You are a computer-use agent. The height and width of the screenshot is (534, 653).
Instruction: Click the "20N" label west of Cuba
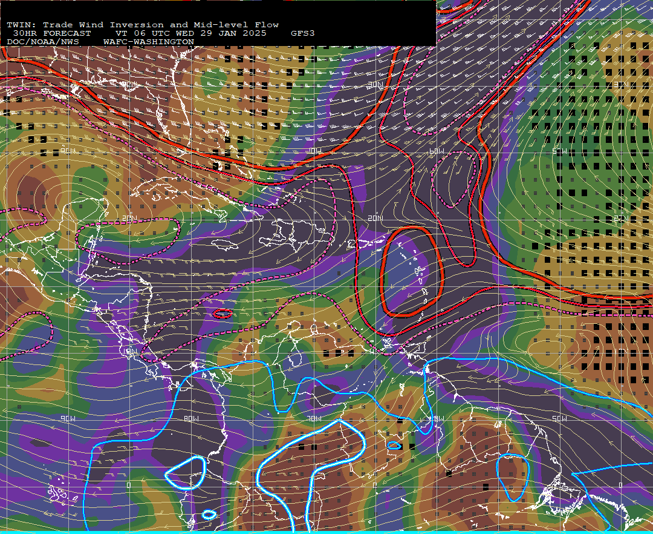point(129,218)
